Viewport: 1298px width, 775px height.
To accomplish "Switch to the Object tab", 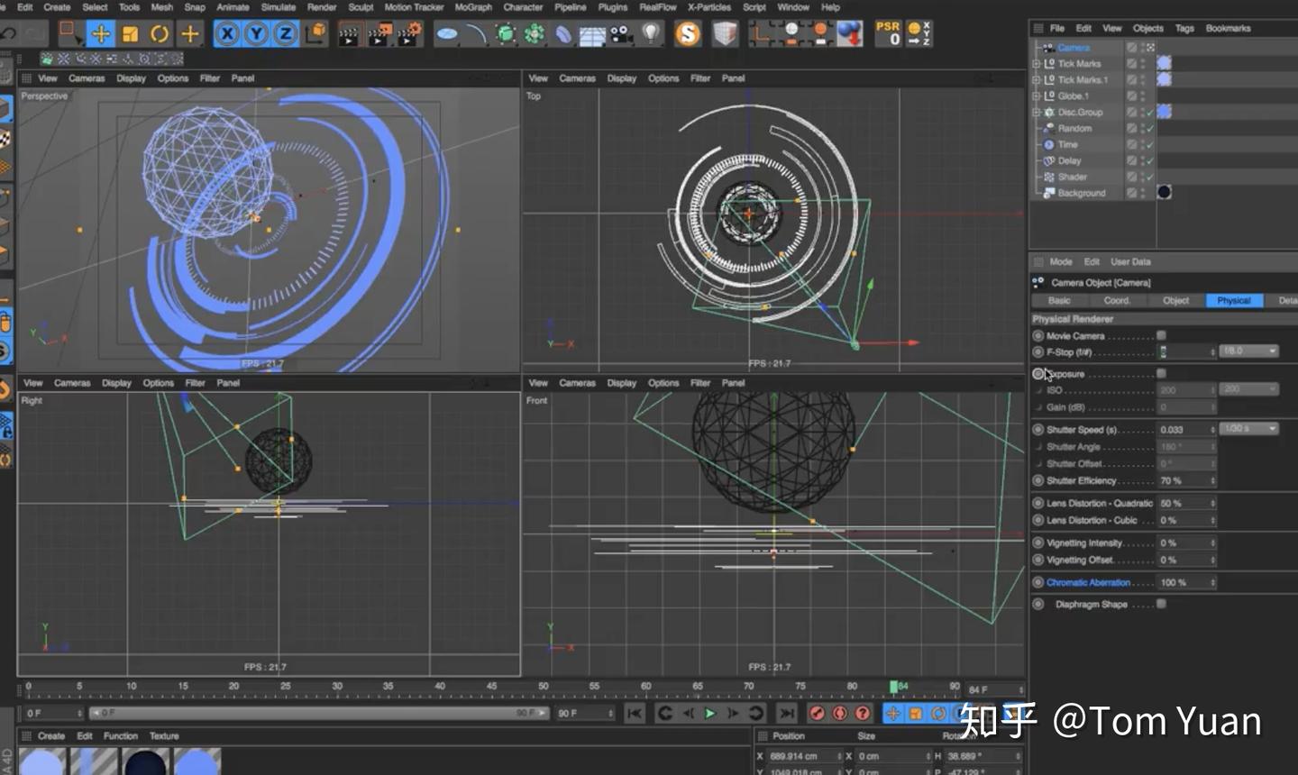I will (x=1175, y=301).
